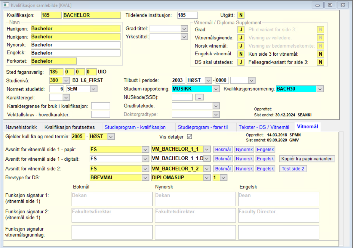This screenshot has width=353, height=248.
Task: Click the Tildelende institusjon field
Action: (x=187, y=15)
